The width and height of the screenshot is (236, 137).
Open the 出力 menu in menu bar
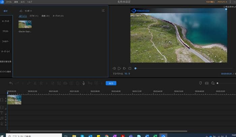[x=23, y=2]
